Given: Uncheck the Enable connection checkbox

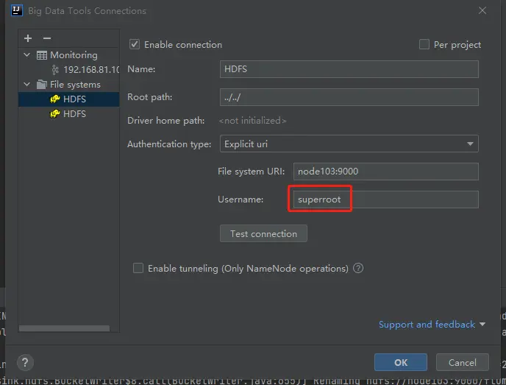Looking at the screenshot, I should click(135, 44).
